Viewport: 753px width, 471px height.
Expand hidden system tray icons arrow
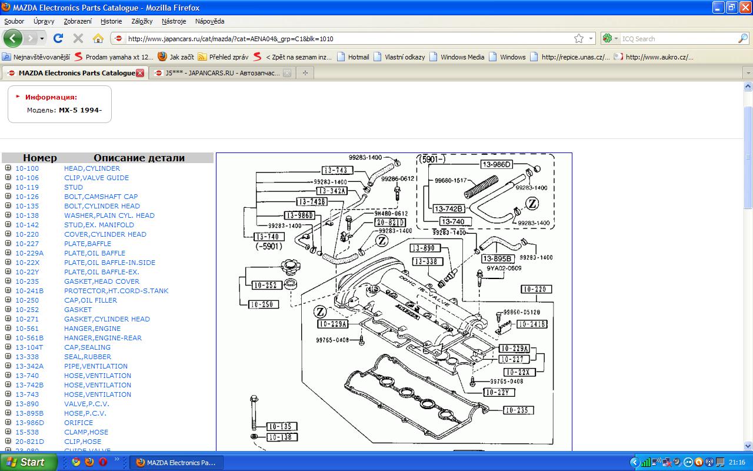[x=634, y=462]
